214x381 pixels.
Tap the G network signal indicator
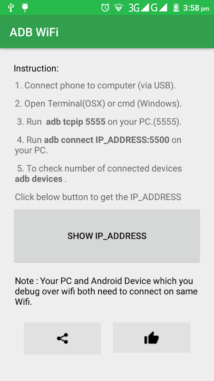pos(159,8)
